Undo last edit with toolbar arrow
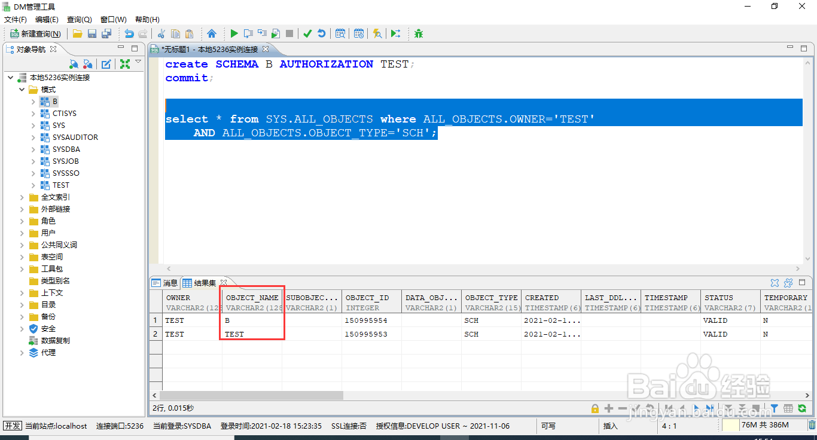The height and width of the screenshot is (440, 817). coord(129,33)
